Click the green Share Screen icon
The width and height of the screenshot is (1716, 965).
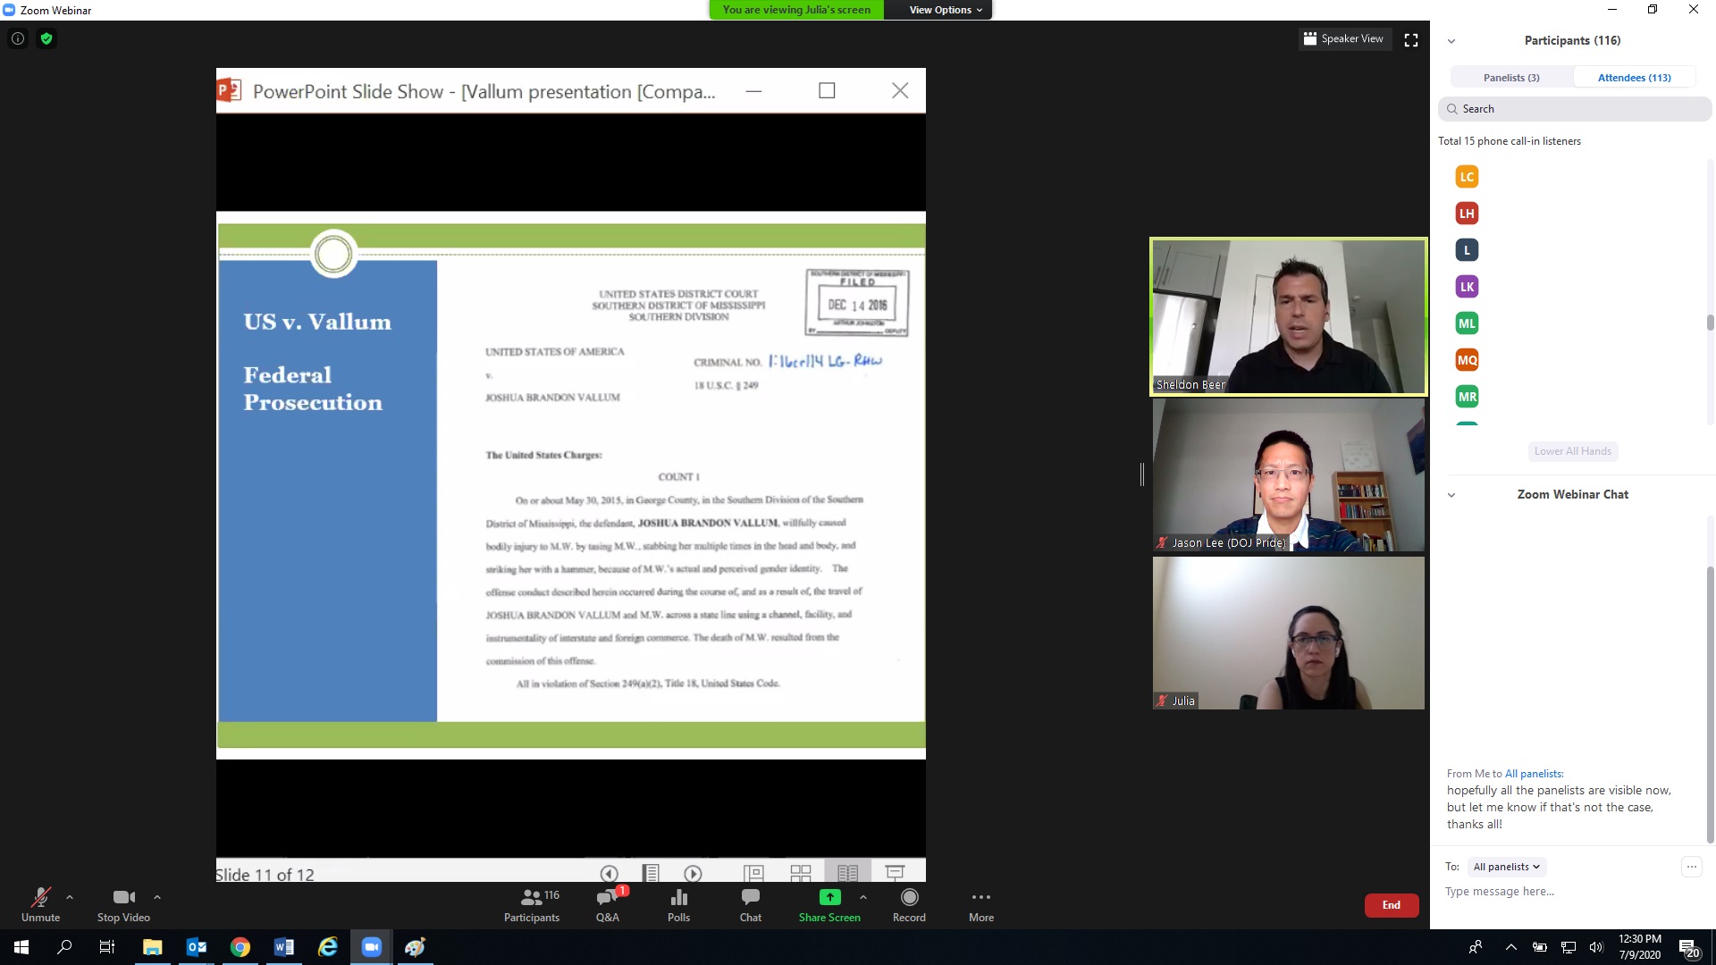829,898
